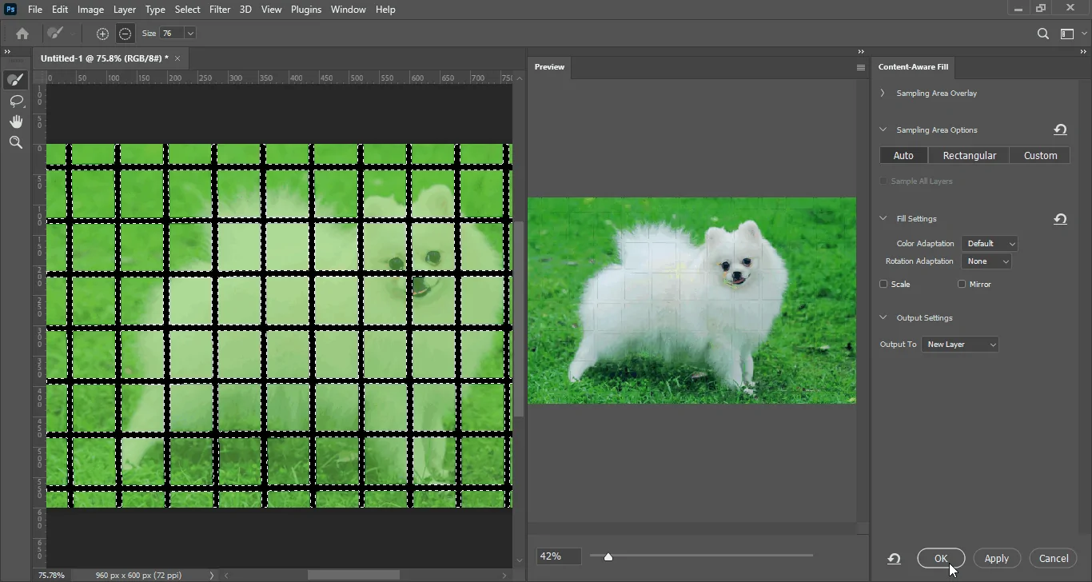The height and width of the screenshot is (582, 1092).
Task: Enable the Scale option
Action: pyautogui.click(x=883, y=284)
